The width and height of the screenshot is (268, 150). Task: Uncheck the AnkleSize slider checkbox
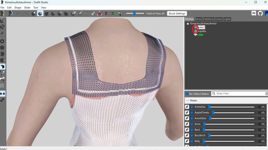[x=192, y=107]
